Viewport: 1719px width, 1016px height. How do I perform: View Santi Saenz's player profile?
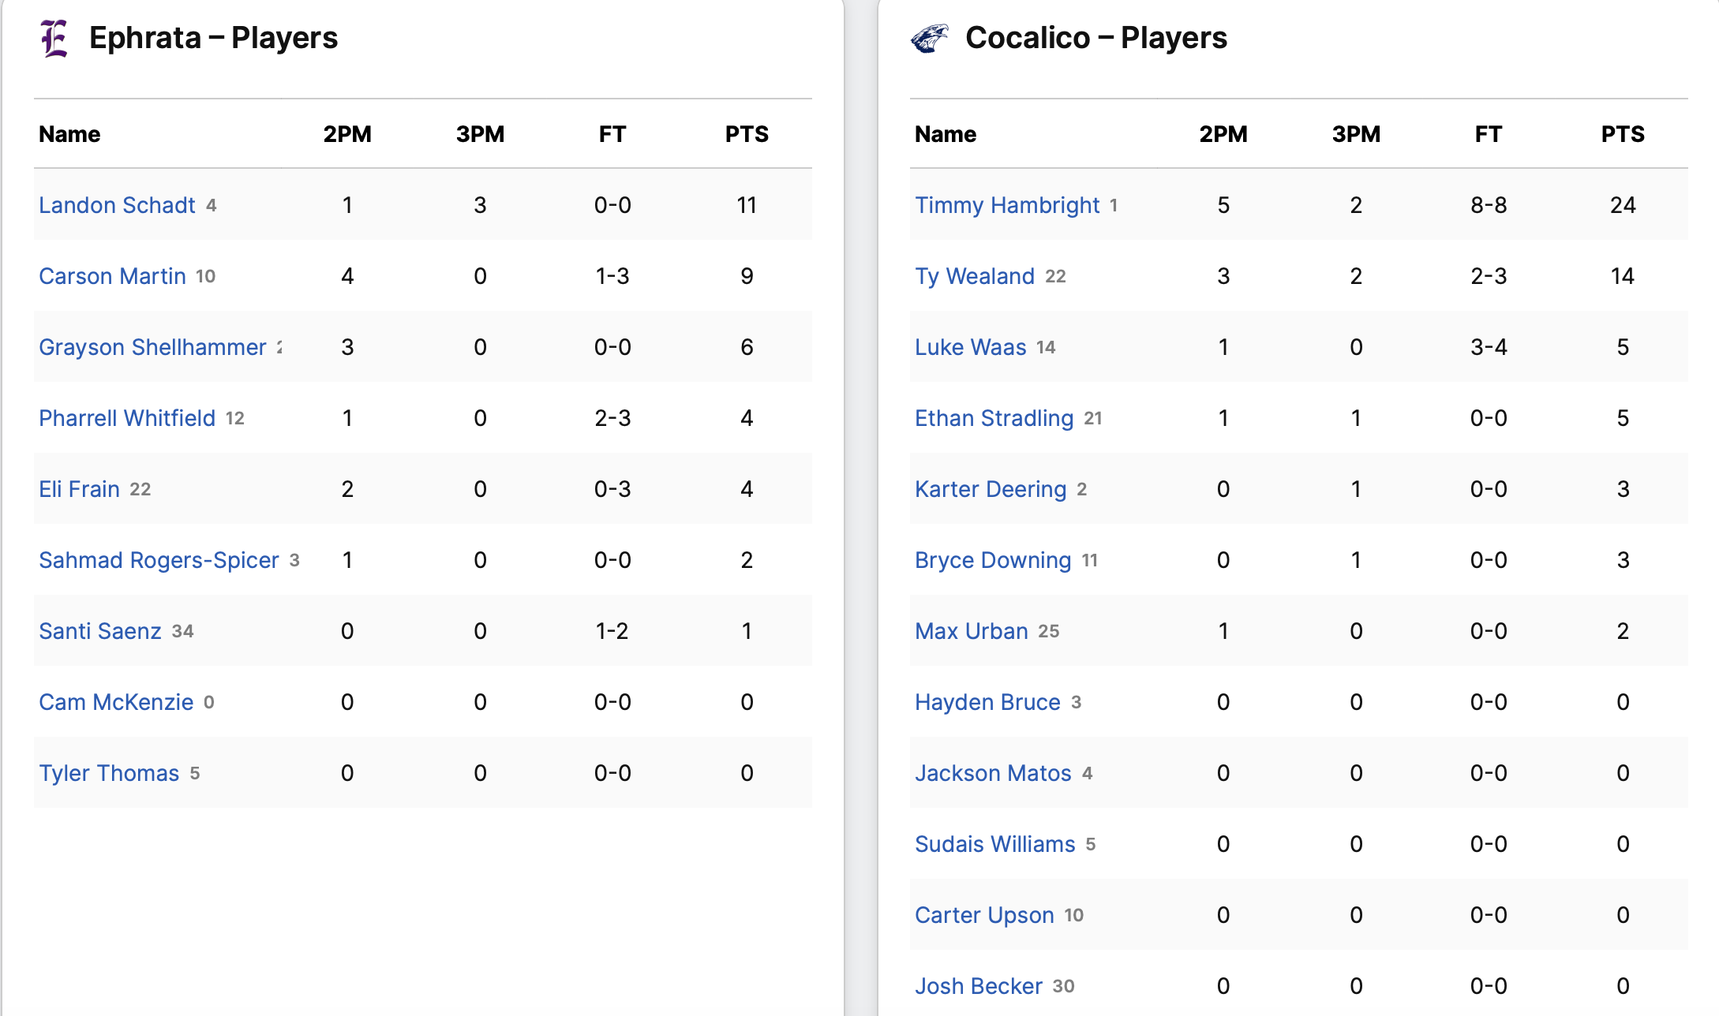point(100,631)
